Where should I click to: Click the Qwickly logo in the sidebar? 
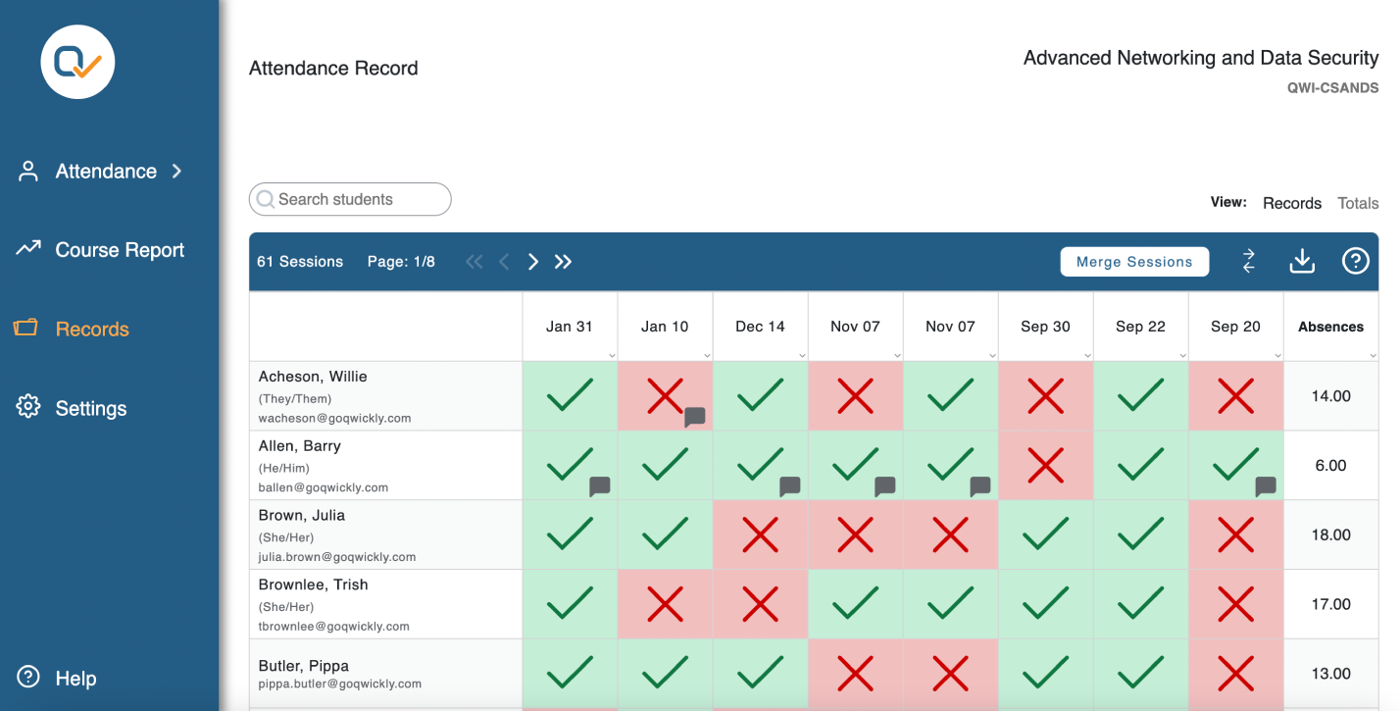77,62
